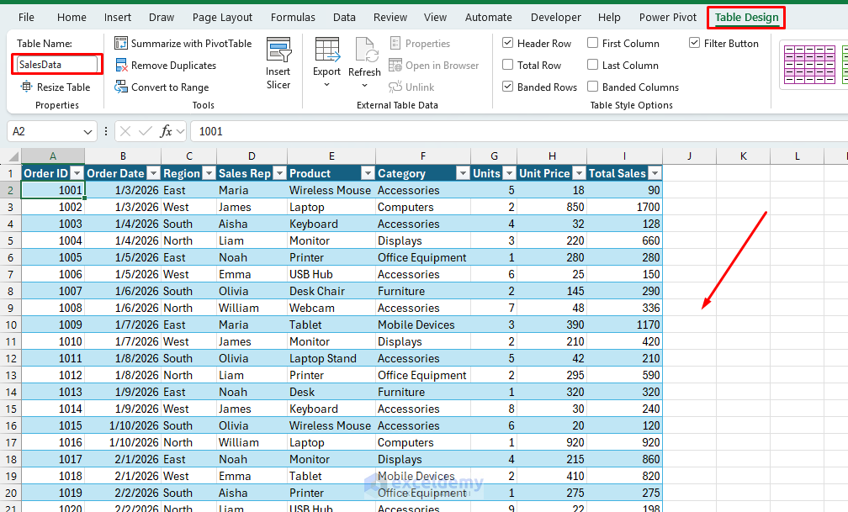
Task: Open the Total Sales filter dropdown
Action: (x=655, y=173)
